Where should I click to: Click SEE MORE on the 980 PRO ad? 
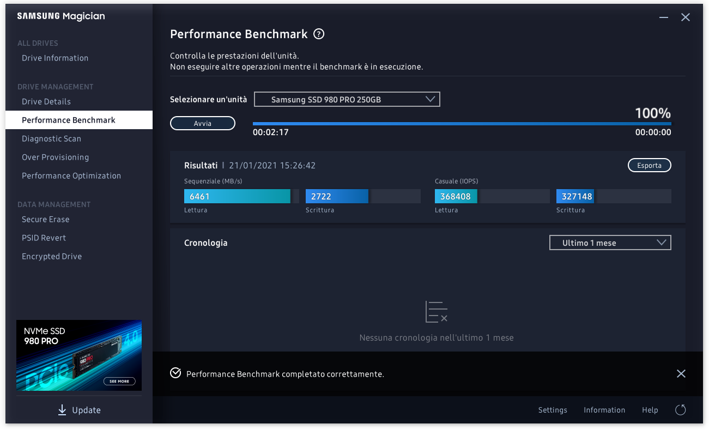[x=119, y=381]
